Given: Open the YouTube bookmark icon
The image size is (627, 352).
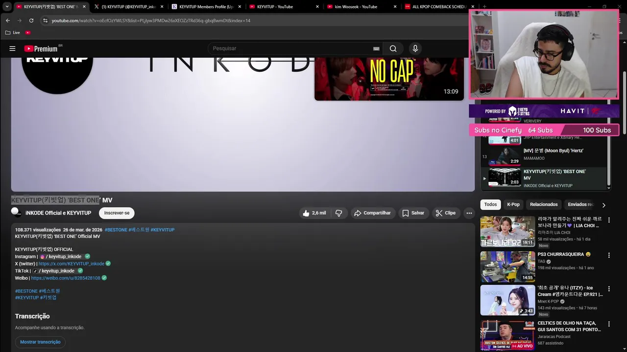Looking at the screenshot, I should 28,33.
